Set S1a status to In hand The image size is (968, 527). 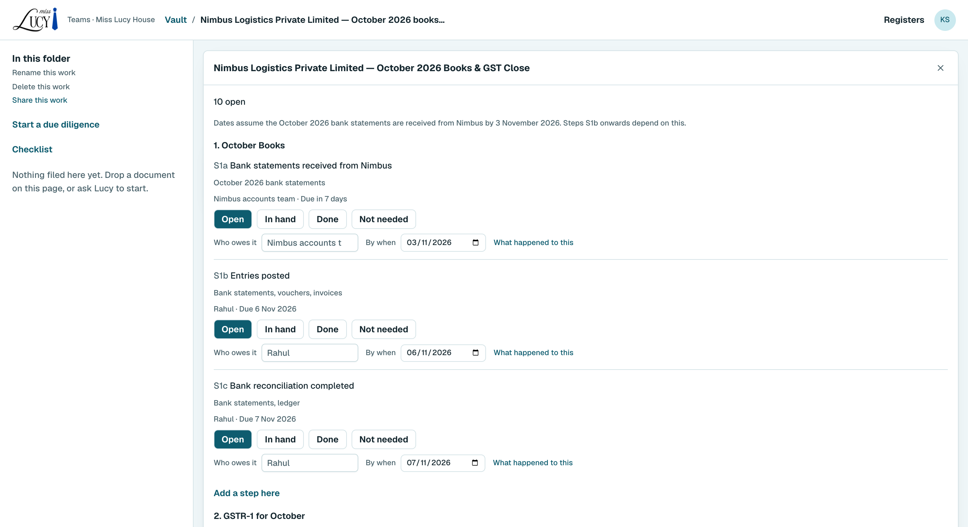point(280,219)
